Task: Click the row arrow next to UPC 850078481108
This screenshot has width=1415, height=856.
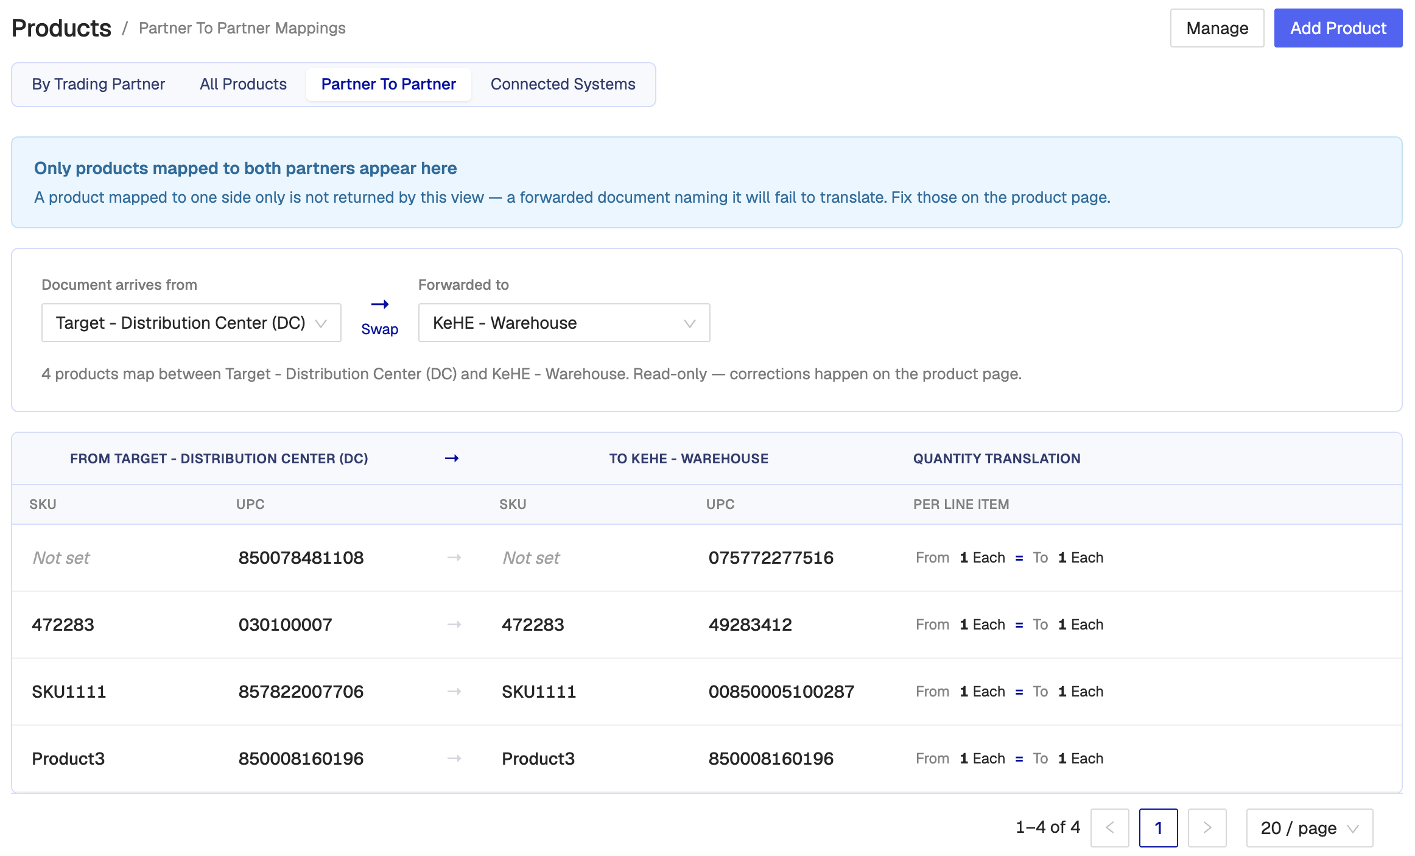Action: coord(454,558)
